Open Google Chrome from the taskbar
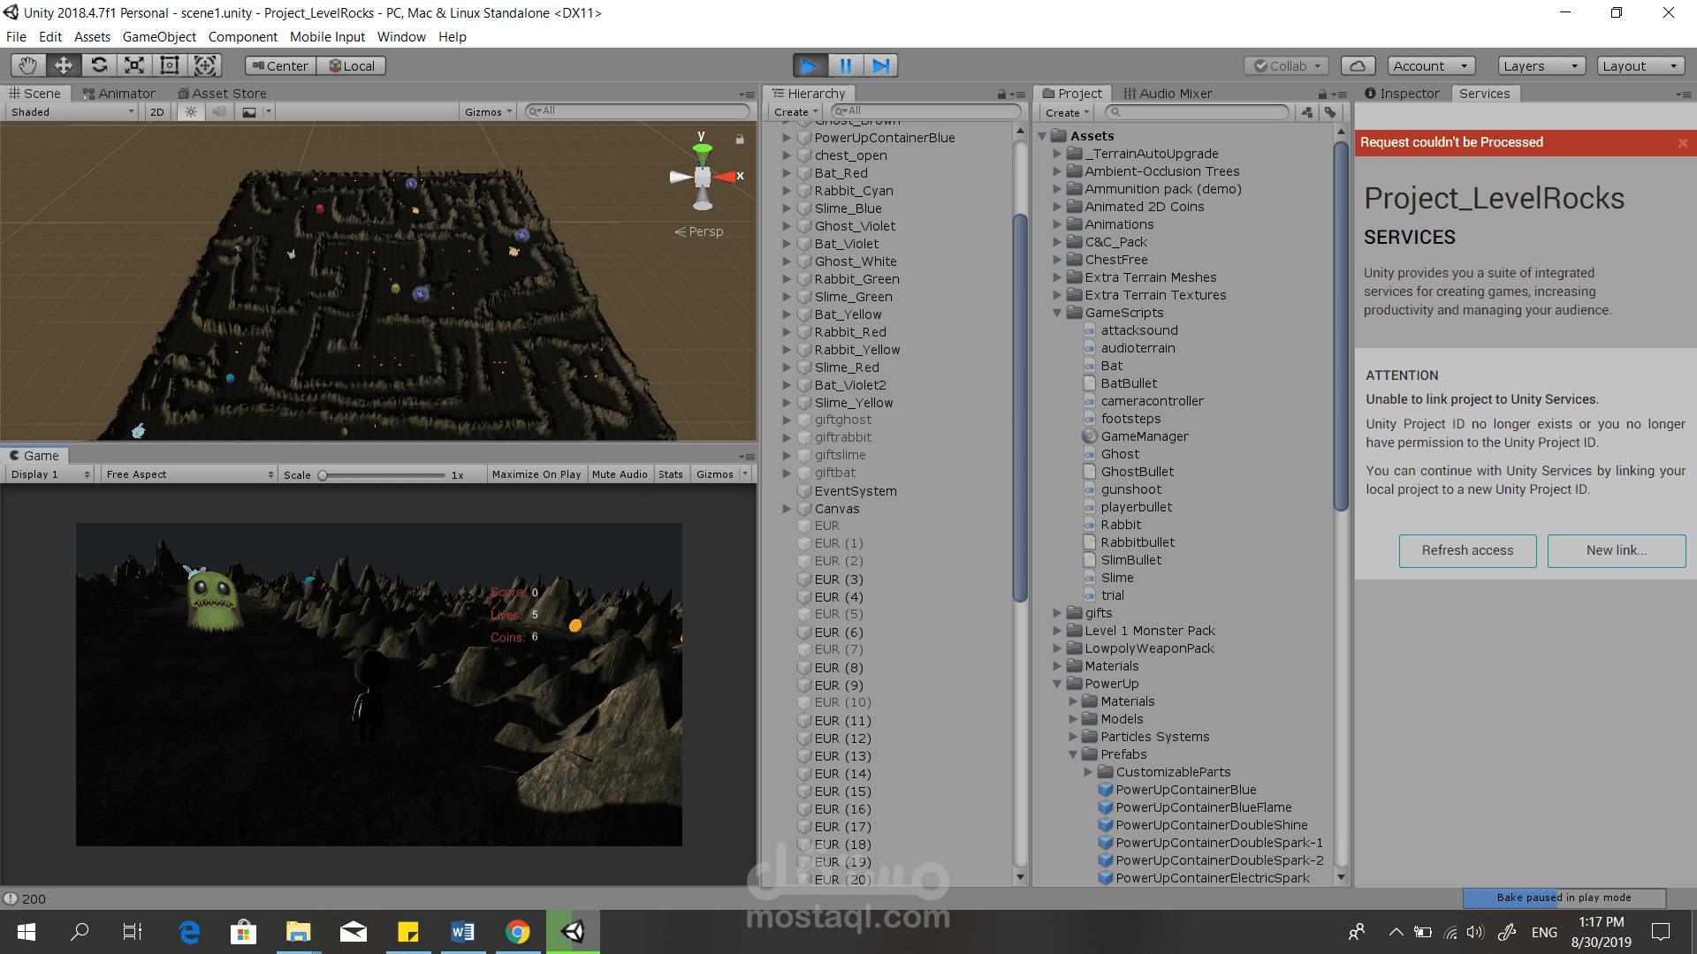The height and width of the screenshot is (954, 1697). click(x=518, y=931)
